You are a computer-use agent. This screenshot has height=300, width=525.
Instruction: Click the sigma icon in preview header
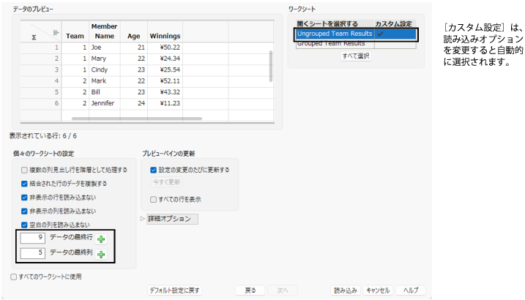(34, 37)
